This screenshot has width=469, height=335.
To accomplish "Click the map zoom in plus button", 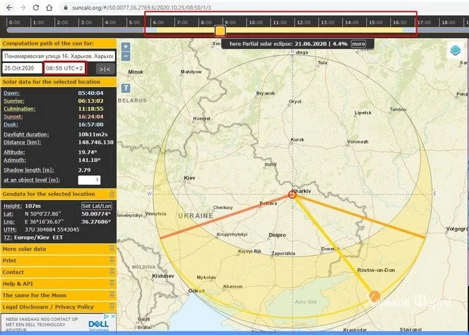I will coord(125,47).
